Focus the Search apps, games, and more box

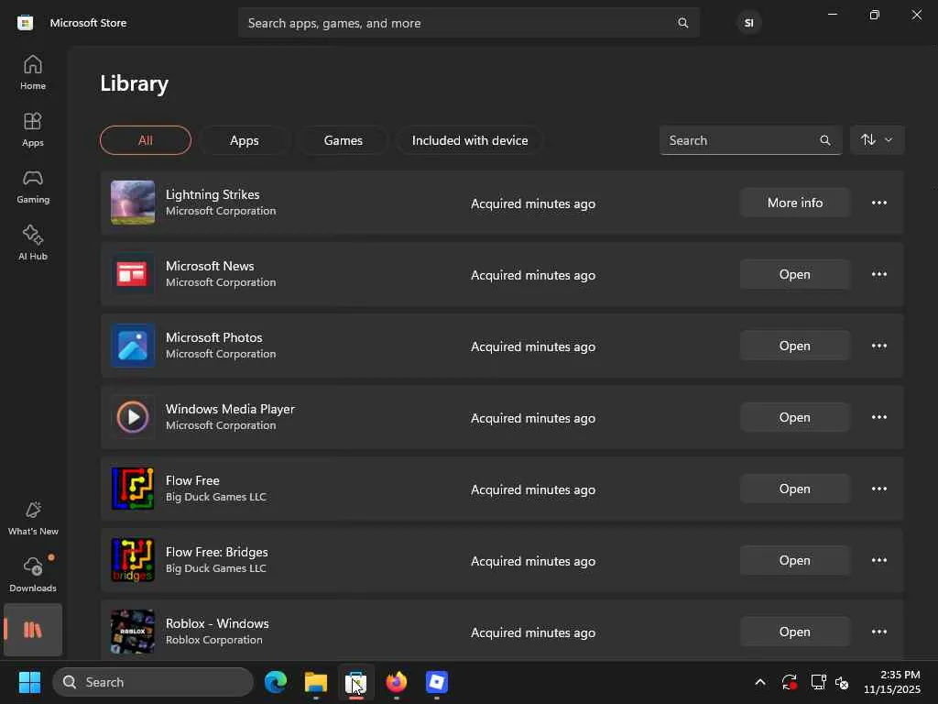468,23
